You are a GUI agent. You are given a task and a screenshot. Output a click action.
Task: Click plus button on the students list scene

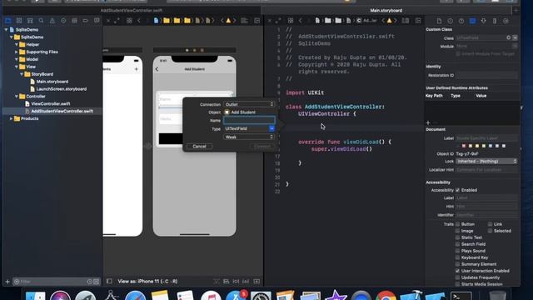point(137,69)
